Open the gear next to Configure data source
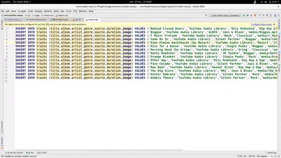The image size is (281, 158). point(274,25)
